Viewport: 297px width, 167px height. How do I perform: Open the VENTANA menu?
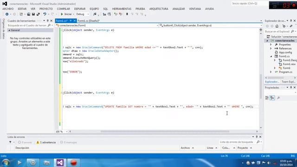(195, 9)
